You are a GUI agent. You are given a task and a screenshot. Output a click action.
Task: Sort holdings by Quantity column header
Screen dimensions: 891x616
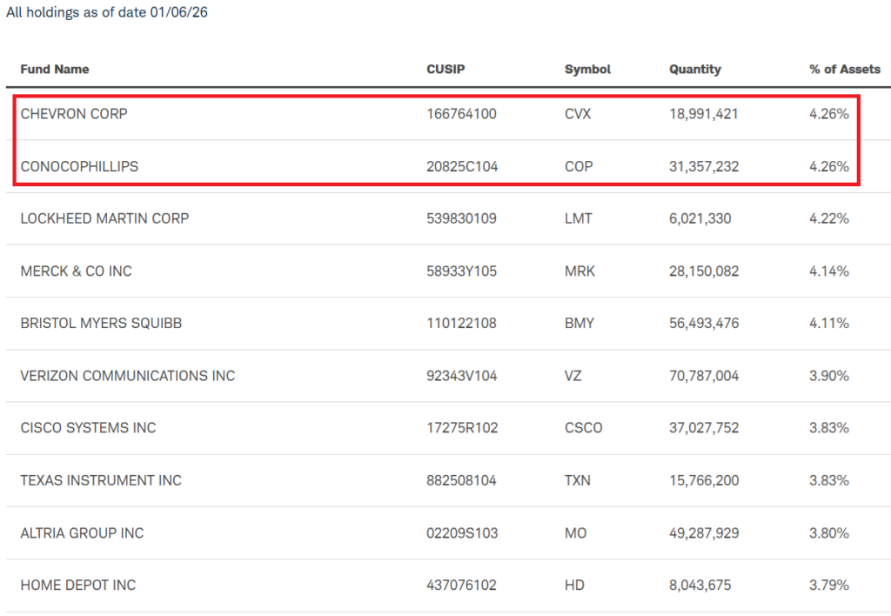click(x=694, y=70)
